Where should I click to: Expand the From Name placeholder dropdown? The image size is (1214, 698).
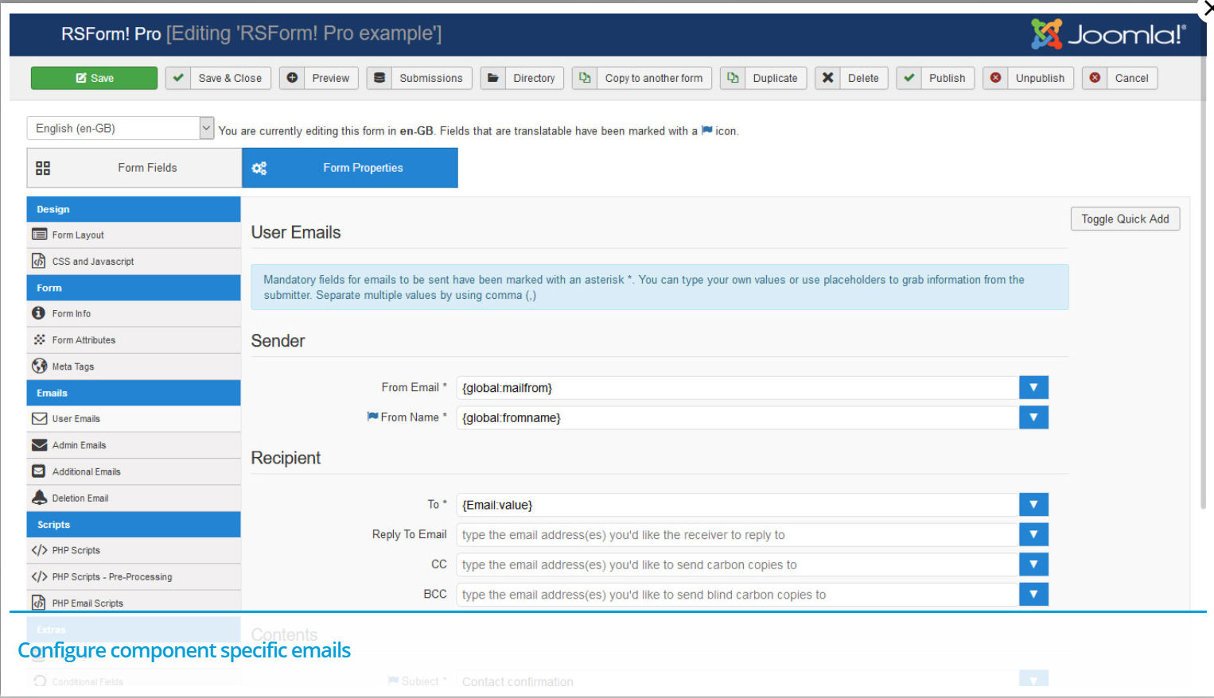[x=1033, y=417]
